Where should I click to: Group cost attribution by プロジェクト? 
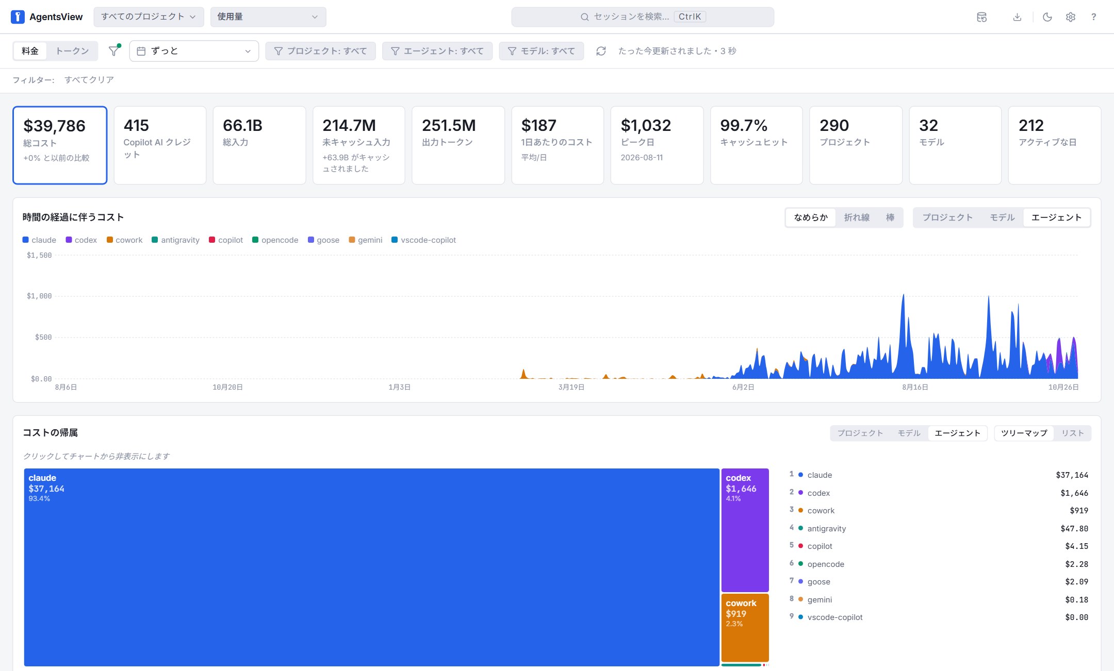point(860,433)
